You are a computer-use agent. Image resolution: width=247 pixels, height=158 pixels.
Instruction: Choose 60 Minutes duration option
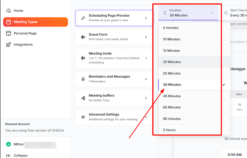click(x=172, y=108)
